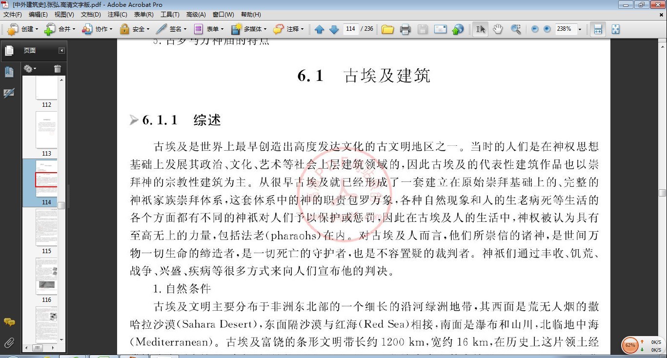Open the 编辑(E) menu
667x358 pixels.
38,15
